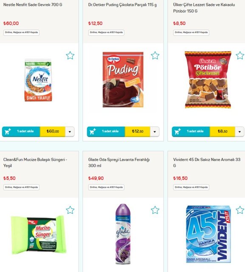Add Vivident 45 Dk Sakız to favorites

pos(240,210)
